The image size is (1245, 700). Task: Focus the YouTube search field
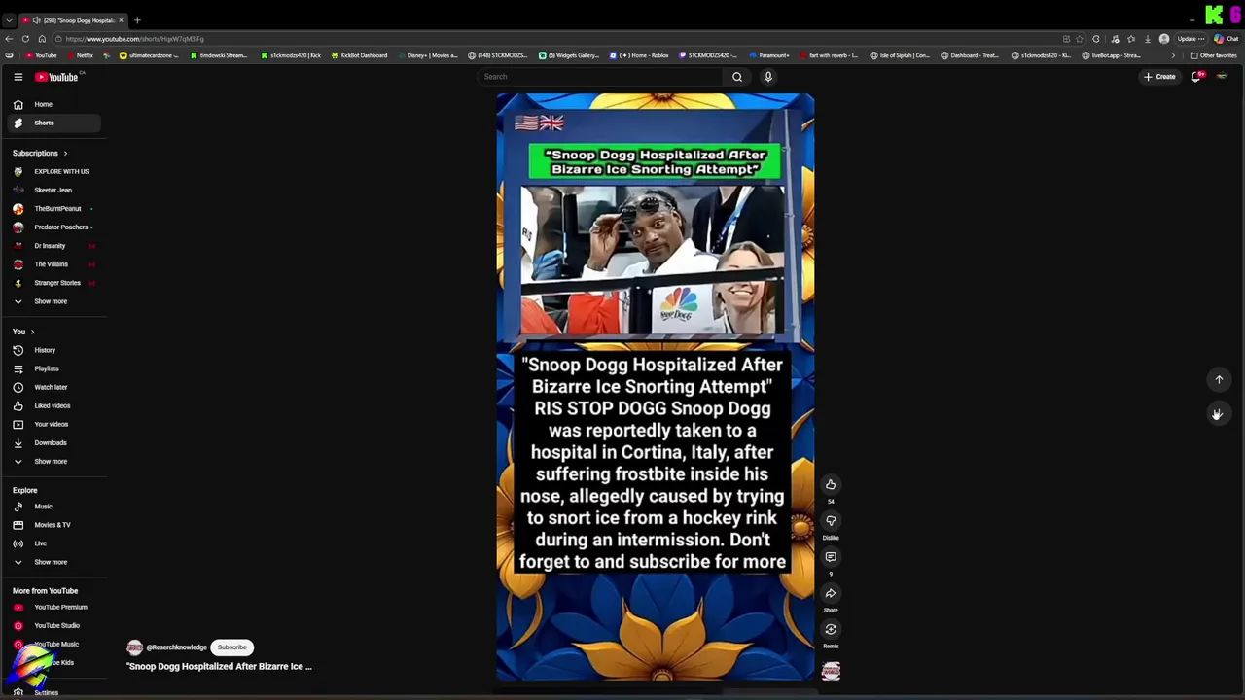coord(601,77)
